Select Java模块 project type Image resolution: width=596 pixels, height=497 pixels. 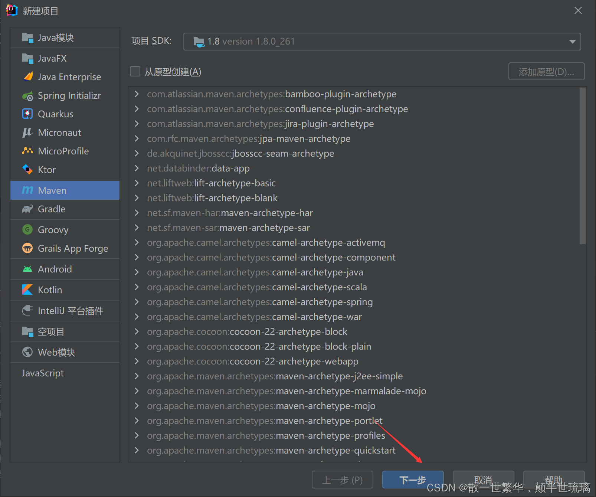65,37
